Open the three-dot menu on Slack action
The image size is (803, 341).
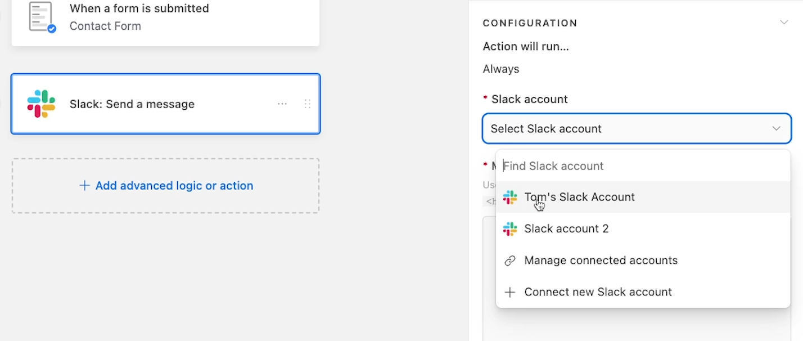click(282, 104)
